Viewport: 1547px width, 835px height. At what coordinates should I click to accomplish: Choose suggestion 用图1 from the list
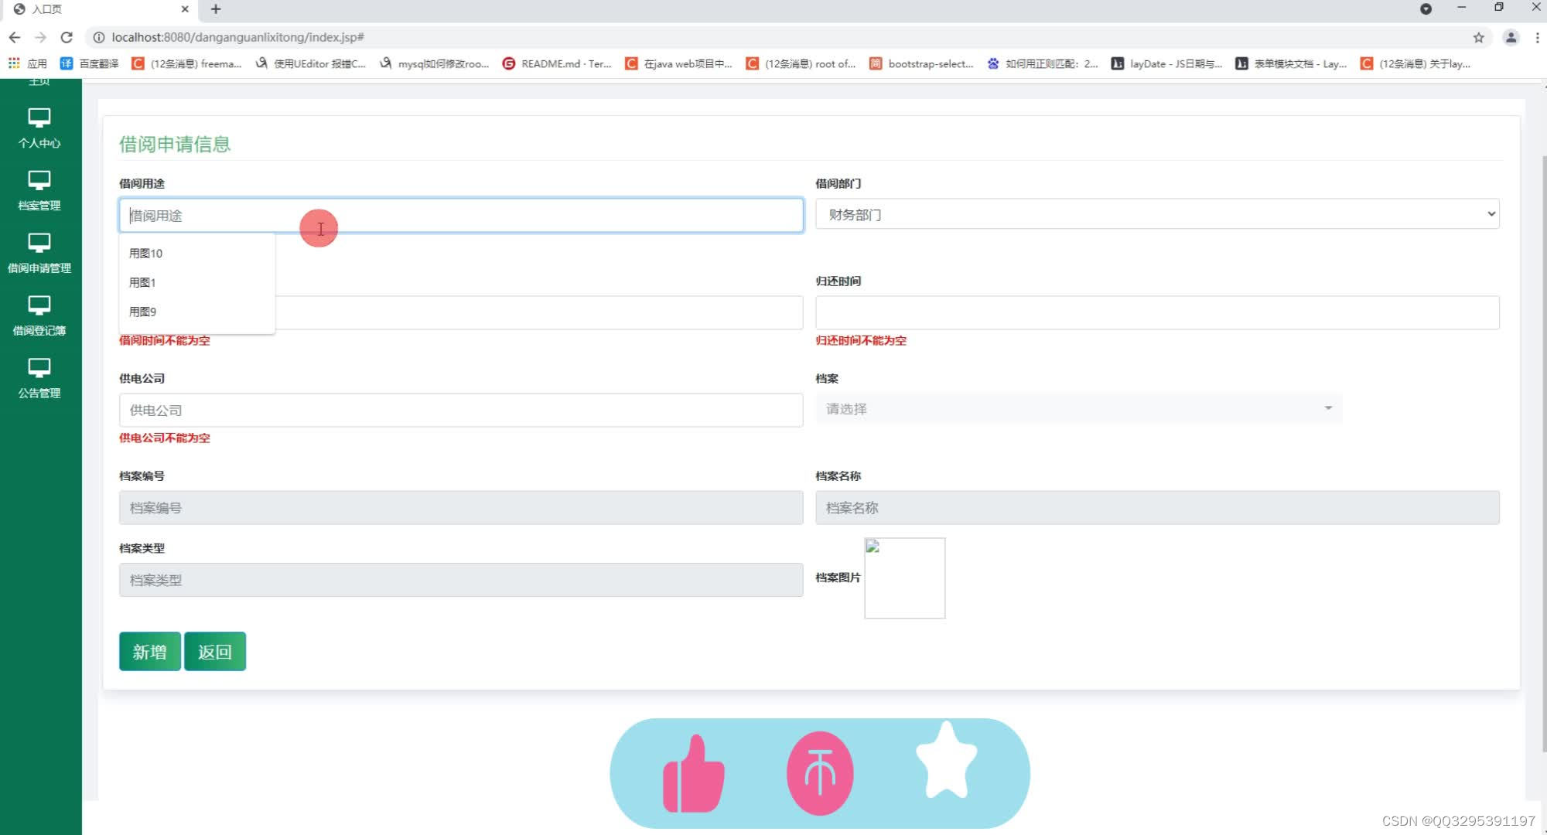click(x=197, y=282)
